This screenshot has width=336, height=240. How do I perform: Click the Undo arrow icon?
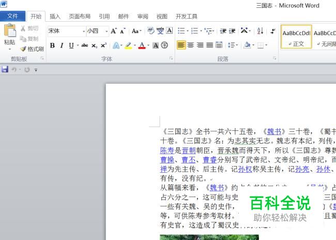coord(14,69)
